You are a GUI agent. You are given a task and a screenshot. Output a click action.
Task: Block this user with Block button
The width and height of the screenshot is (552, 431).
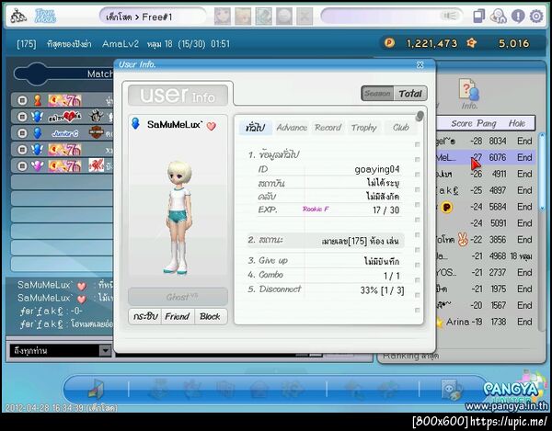point(210,316)
